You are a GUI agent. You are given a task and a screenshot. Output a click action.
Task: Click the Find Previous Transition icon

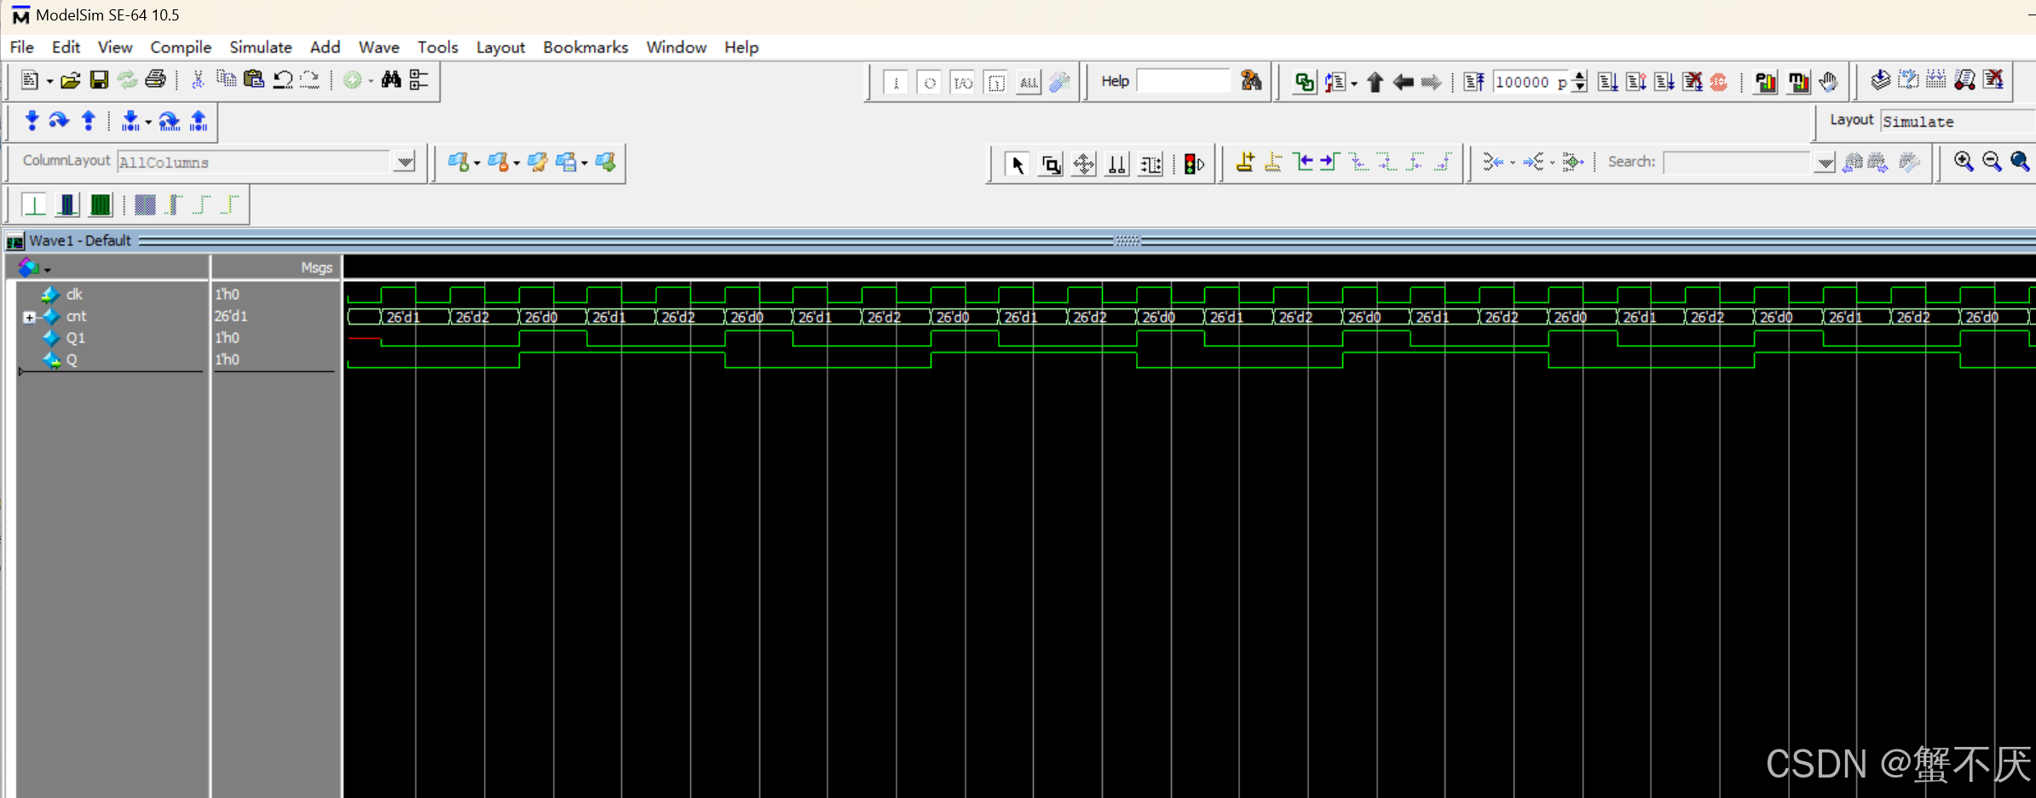click(x=1302, y=162)
